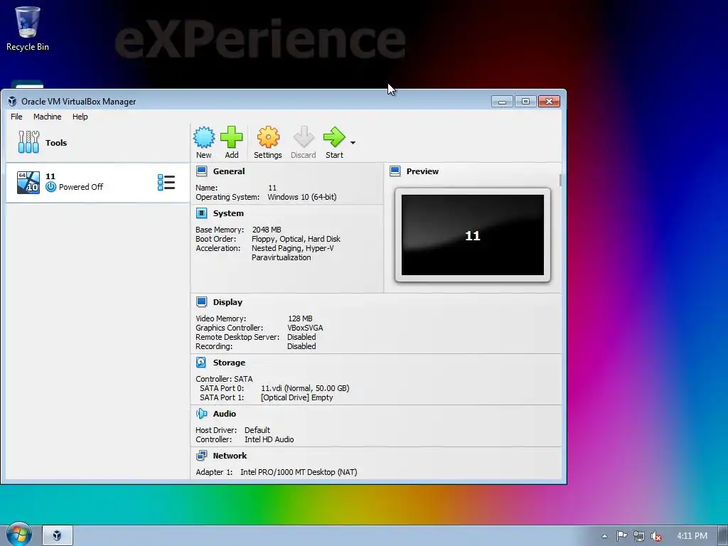728x546 pixels.
Task: Click the Audio section speaker icon
Action: [201, 414]
